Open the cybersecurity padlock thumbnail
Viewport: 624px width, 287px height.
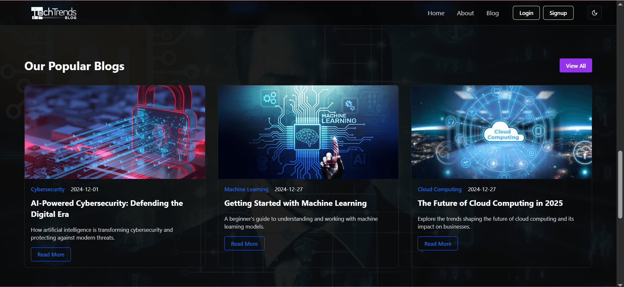pos(115,132)
